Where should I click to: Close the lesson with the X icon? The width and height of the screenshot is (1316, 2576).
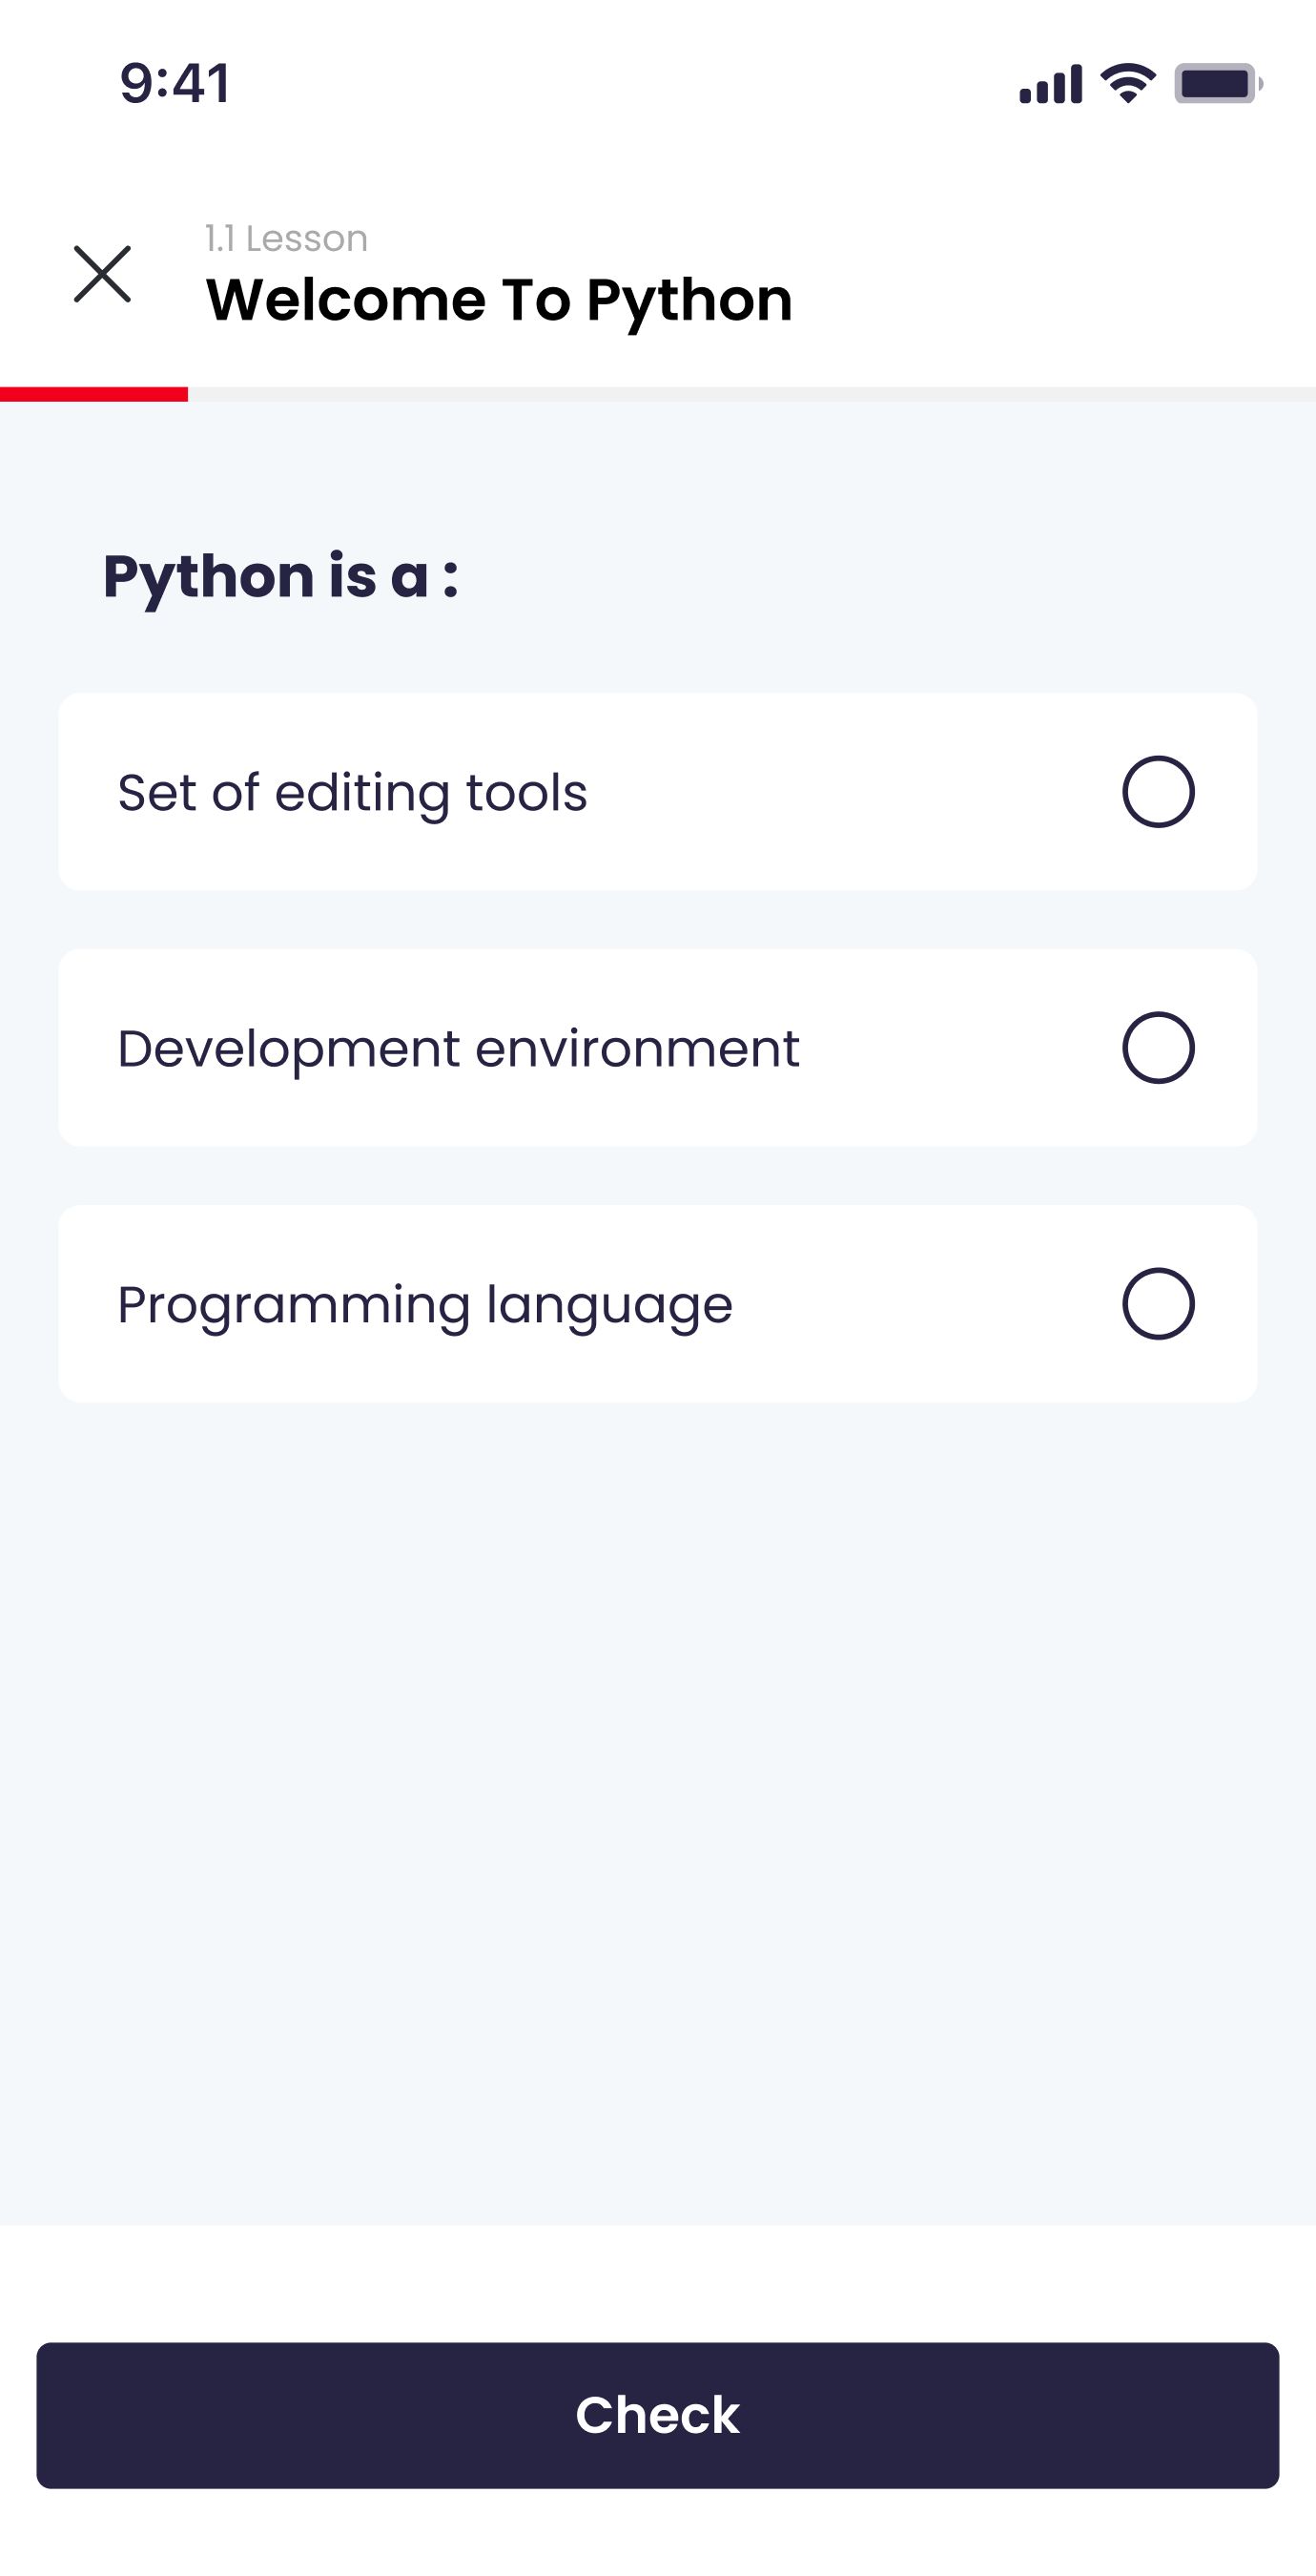click(102, 274)
